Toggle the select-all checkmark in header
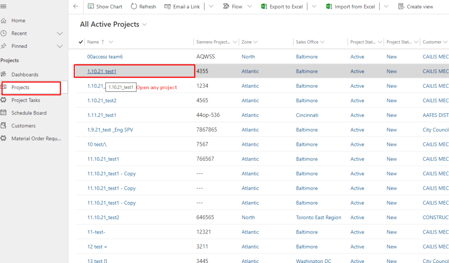This screenshot has height=263, width=449. point(81,42)
